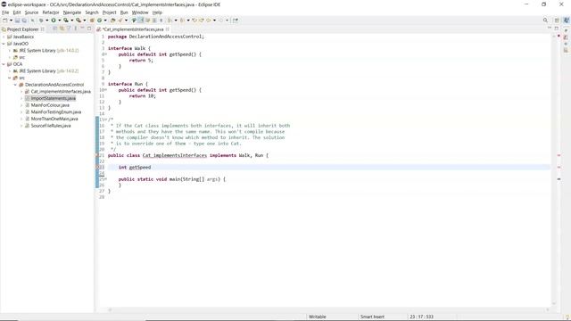571x321 pixels.
Task: Click the Smart Insert status bar entry
Action: click(x=372, y=317)
